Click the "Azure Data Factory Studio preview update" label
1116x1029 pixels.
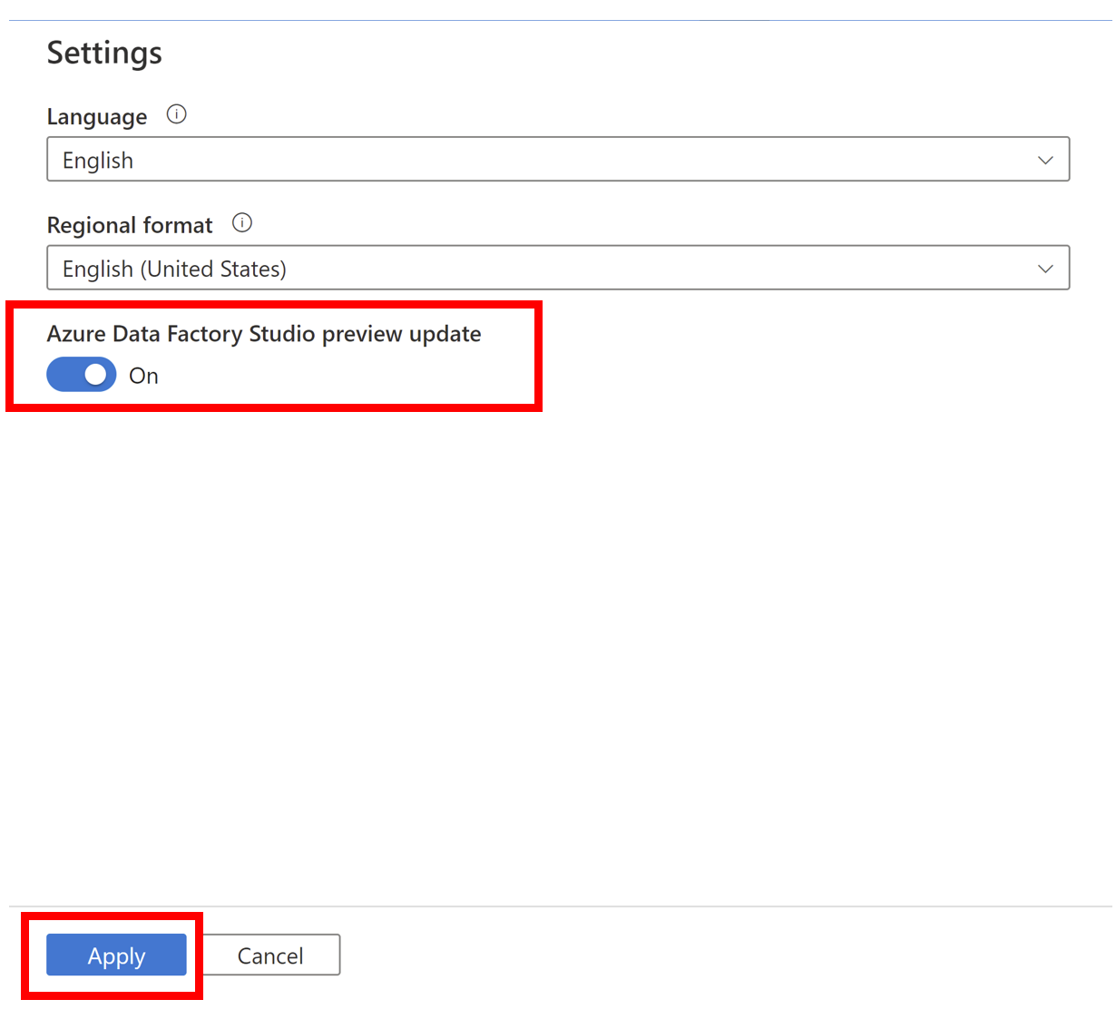click(264, 334)
